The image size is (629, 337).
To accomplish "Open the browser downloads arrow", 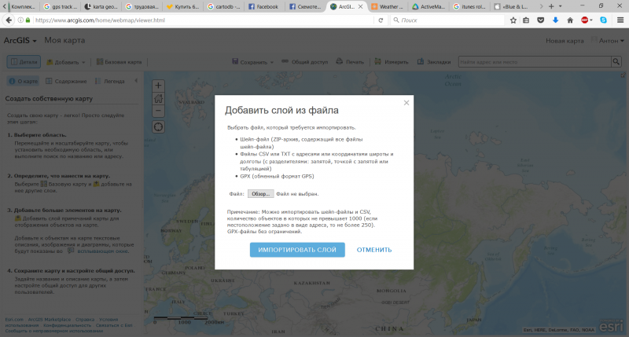I will tap(555, 20).
